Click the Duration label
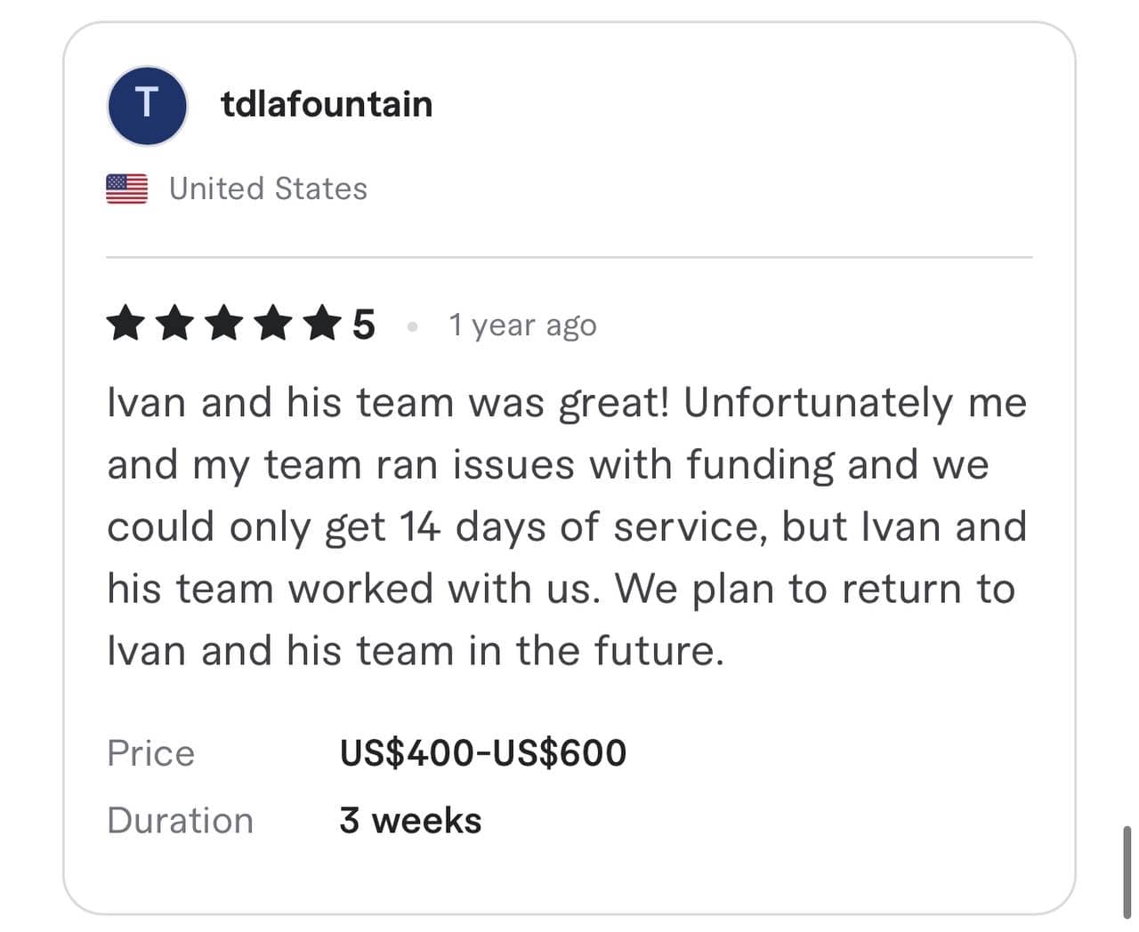 tap(180, 820)
